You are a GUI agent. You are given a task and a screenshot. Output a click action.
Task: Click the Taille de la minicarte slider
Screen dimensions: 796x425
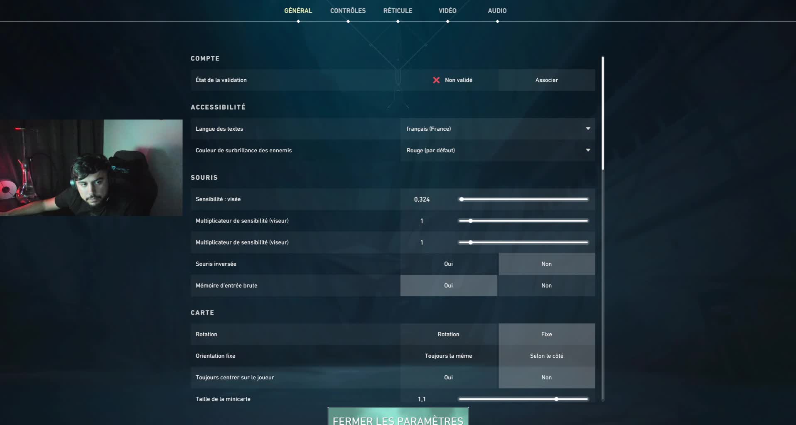coord(523,399)
